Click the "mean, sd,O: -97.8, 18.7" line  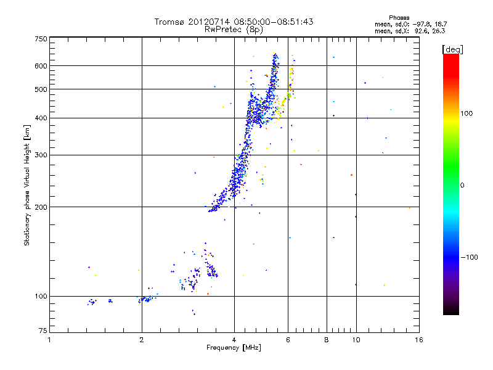[410, 24]
